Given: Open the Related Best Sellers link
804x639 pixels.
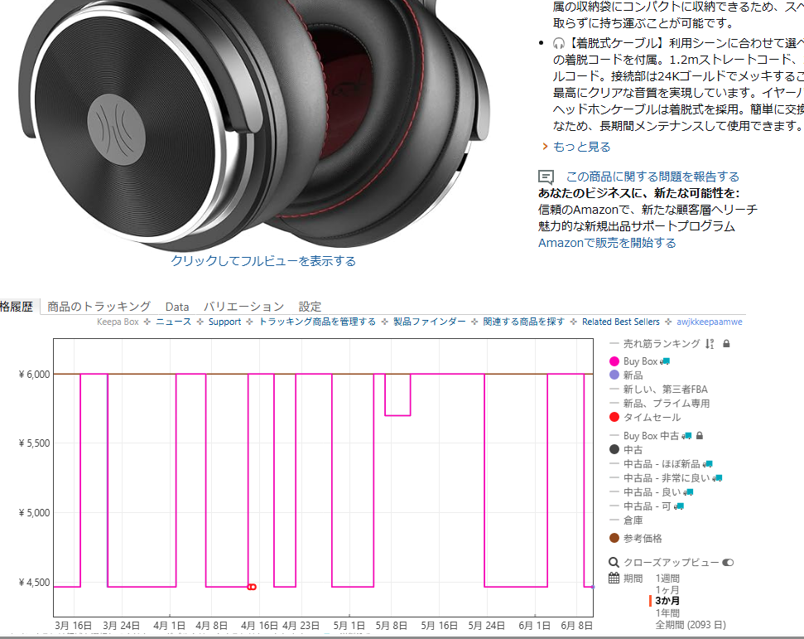Looking at the screenshot, I should pos(621,322).
